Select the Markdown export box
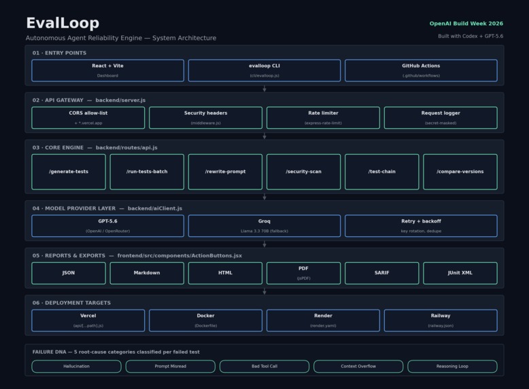 click(147, 273)
